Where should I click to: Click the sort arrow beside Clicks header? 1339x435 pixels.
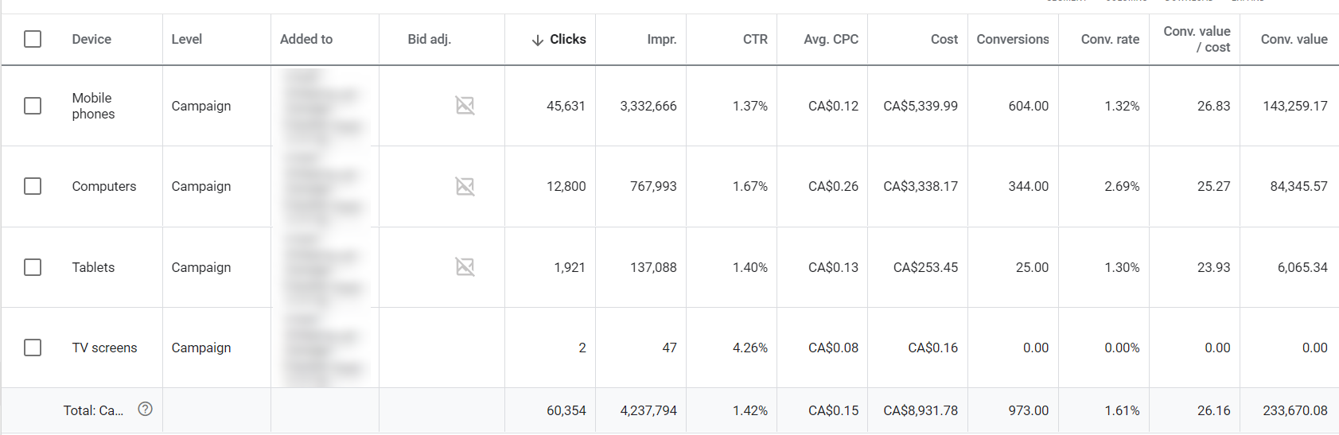pyautogui.click(x=538, y=40)
